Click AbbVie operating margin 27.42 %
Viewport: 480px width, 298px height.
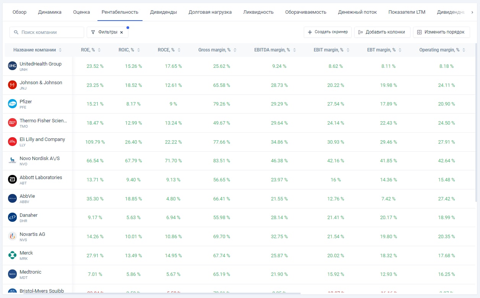tap(446, 199)
